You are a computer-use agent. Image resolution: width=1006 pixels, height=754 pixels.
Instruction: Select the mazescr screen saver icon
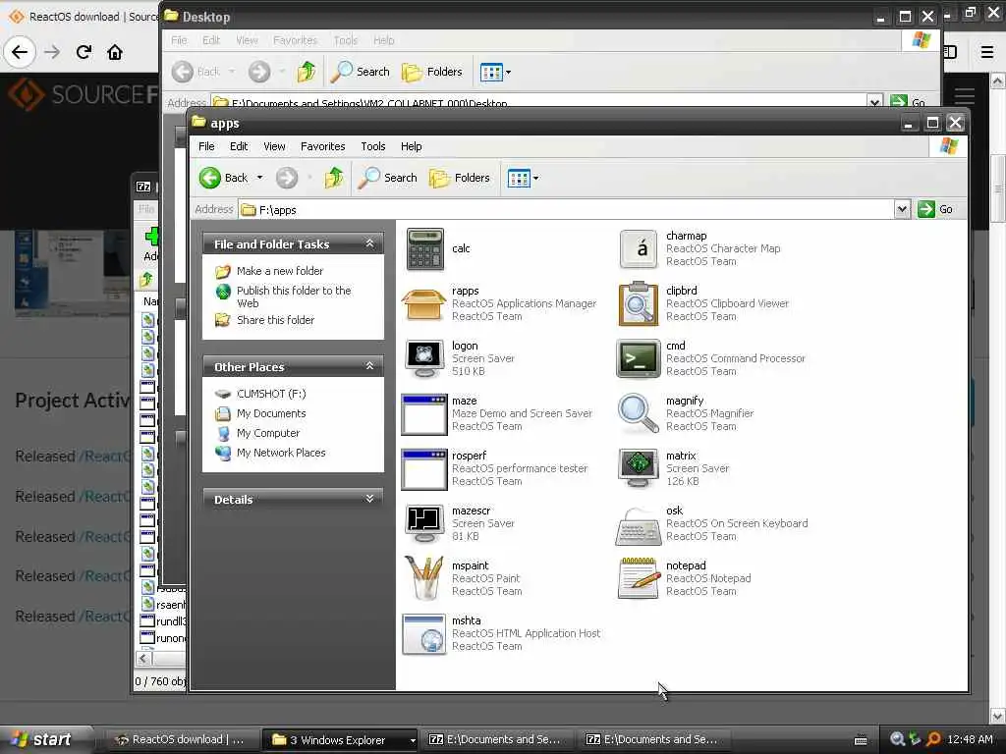tap(424, 524)
